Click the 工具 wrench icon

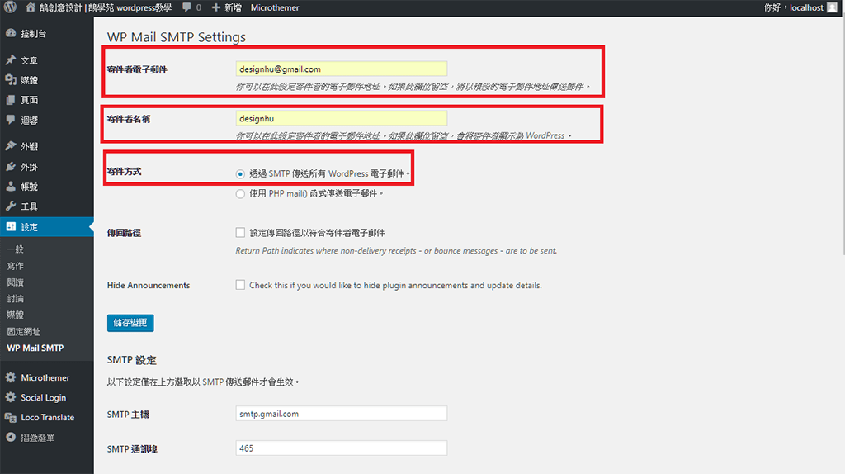tap(11, 206)
